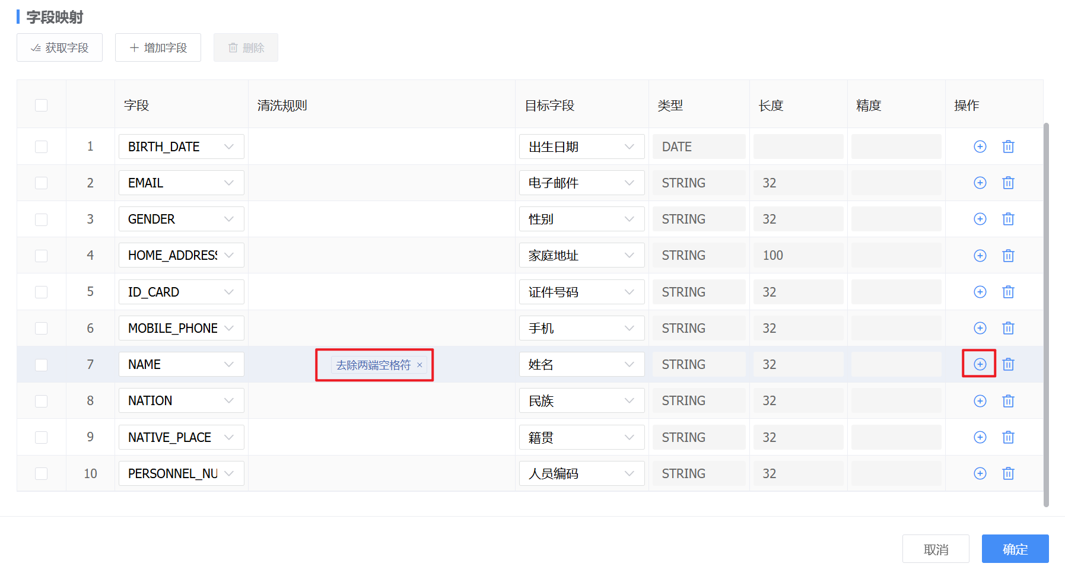Delete the PERSONNEL_NU row via trash icon
The height and width of the screenshot is (576, 1065).
[x=1008, y=473]
